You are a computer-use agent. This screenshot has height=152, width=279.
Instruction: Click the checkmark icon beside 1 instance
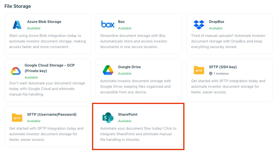[x=211, y=73]
